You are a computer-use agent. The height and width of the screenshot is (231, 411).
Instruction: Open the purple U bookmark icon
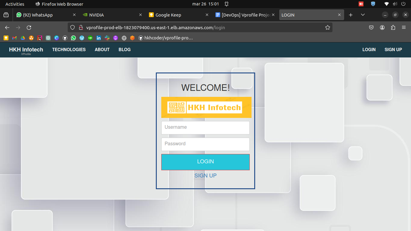point(115,38)
